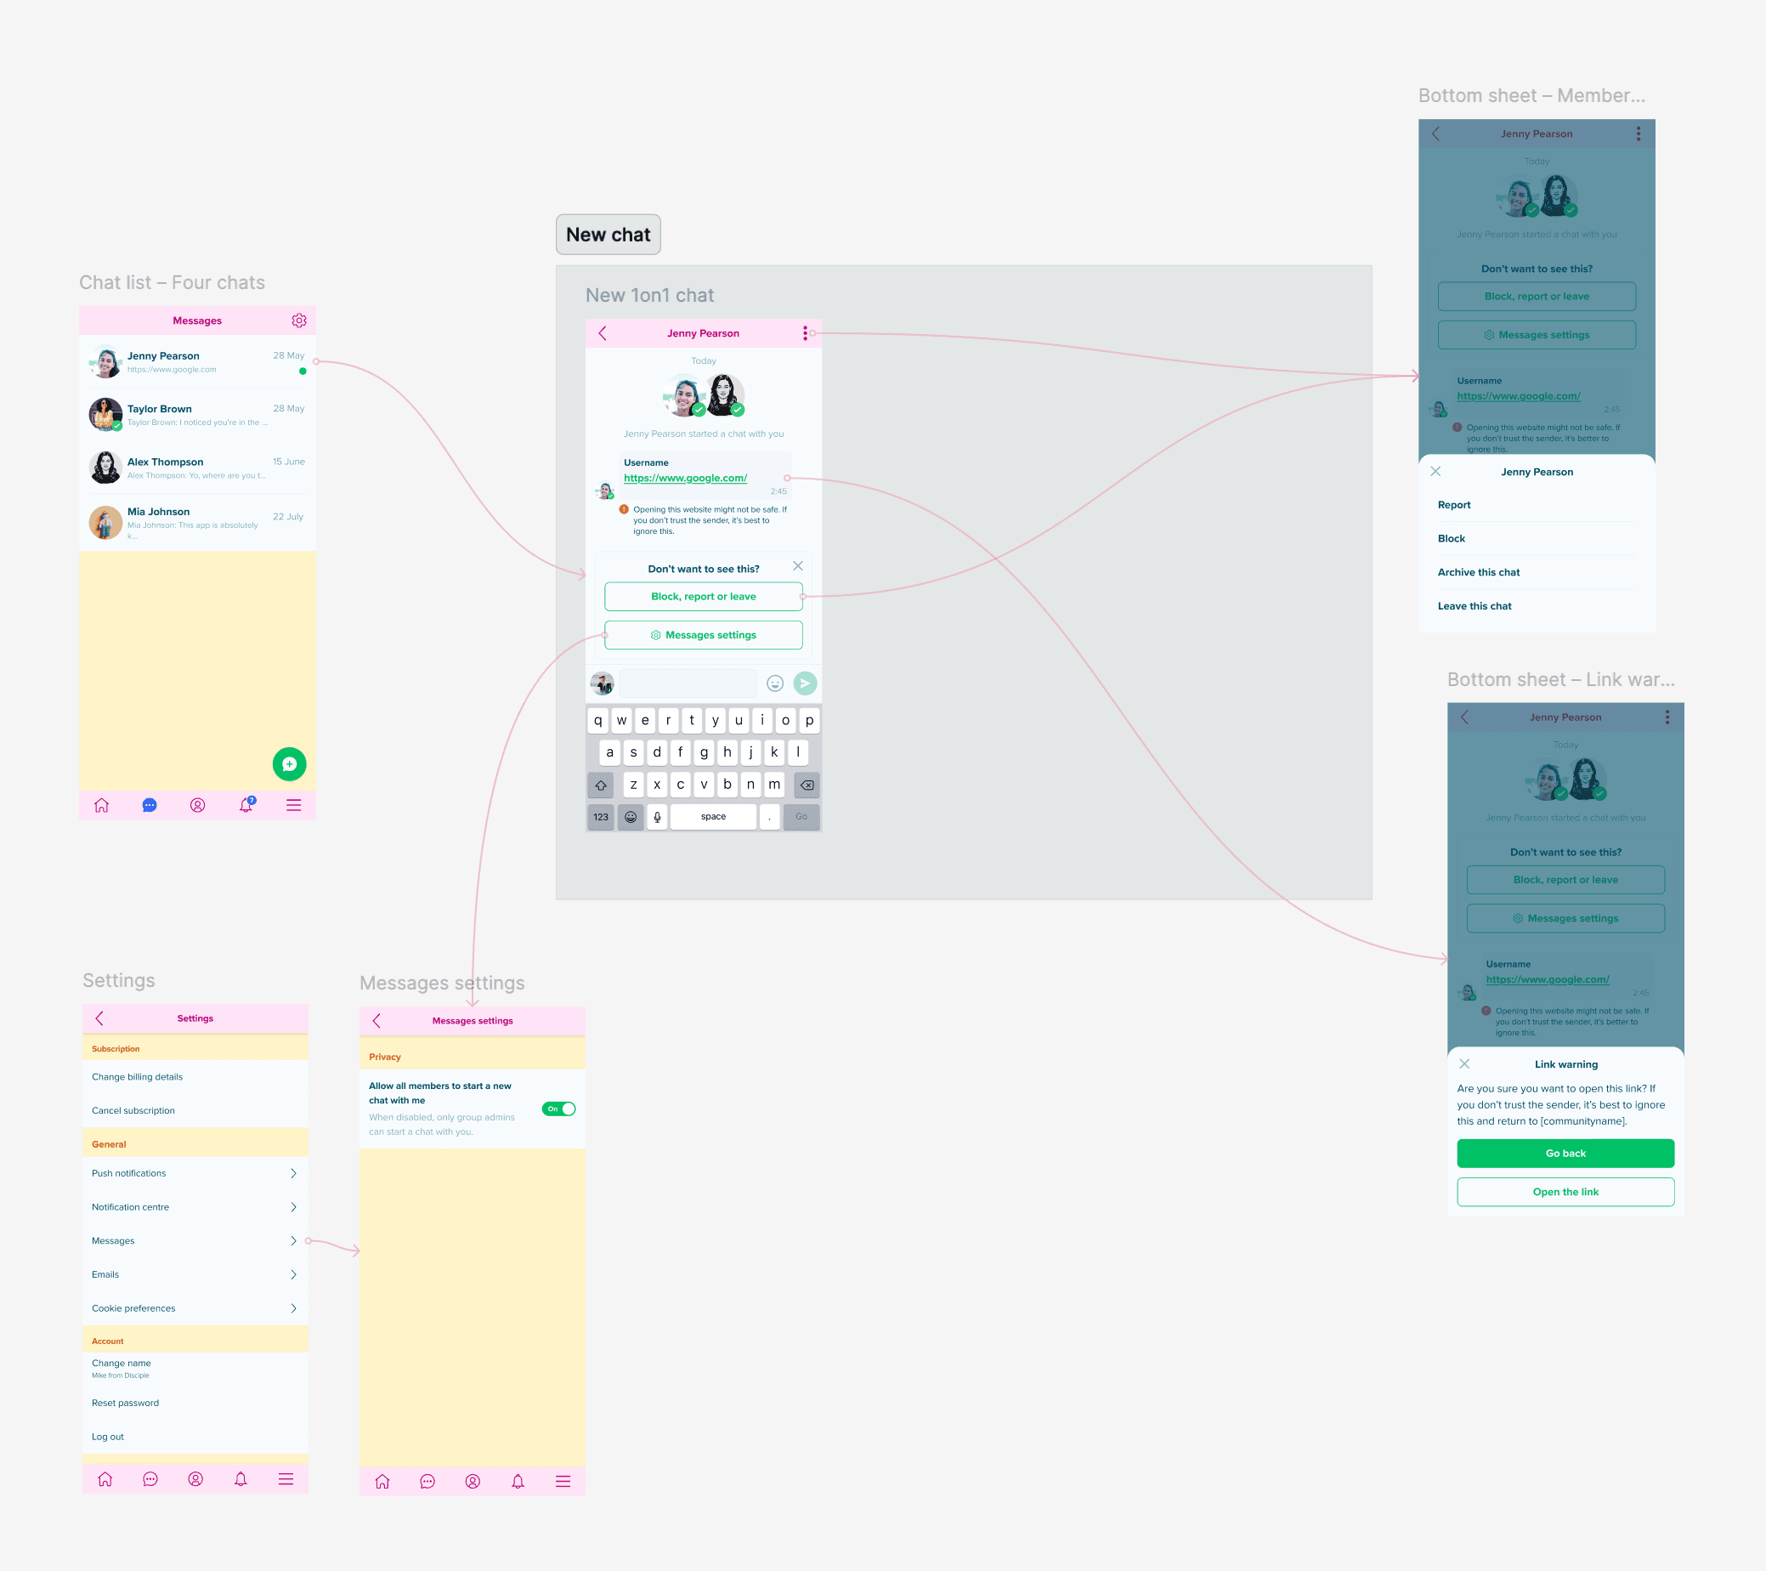Screen dimensions: 1766x1571
Task: Click the green Go back button
Action: coord(1566,1154)
